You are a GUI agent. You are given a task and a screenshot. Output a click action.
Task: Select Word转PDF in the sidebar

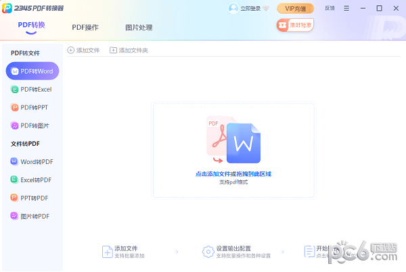coord(32,161)
